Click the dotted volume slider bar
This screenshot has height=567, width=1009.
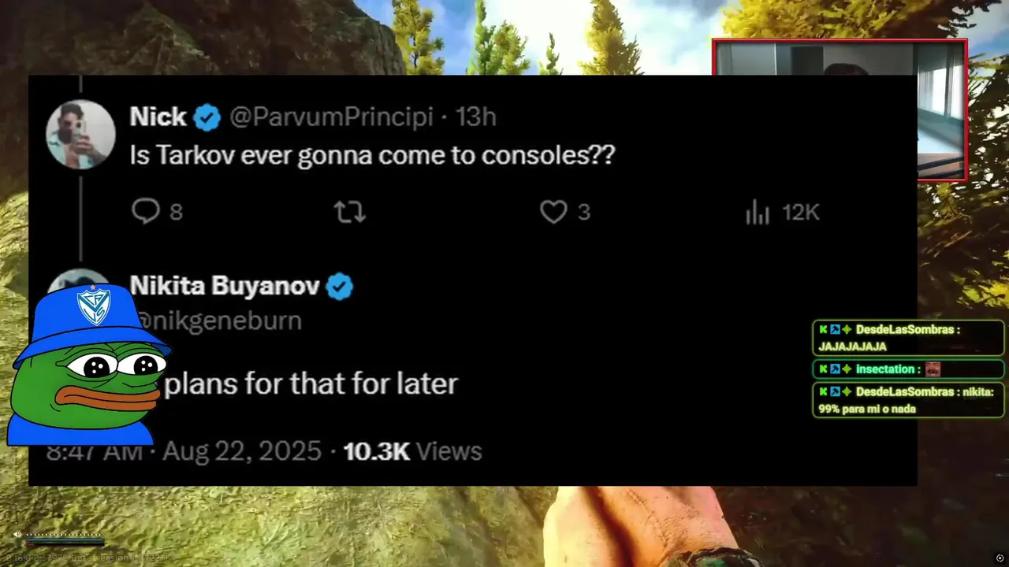pos(65,535)
